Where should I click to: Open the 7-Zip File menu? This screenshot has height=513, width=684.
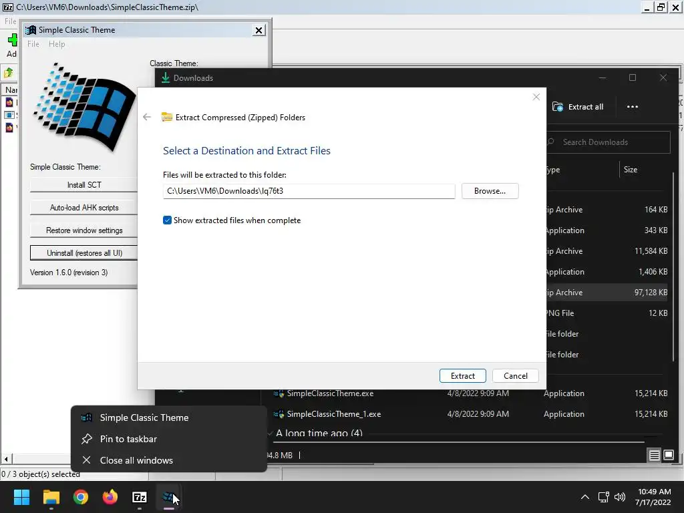pyautogui.click(x=10, y=21)
